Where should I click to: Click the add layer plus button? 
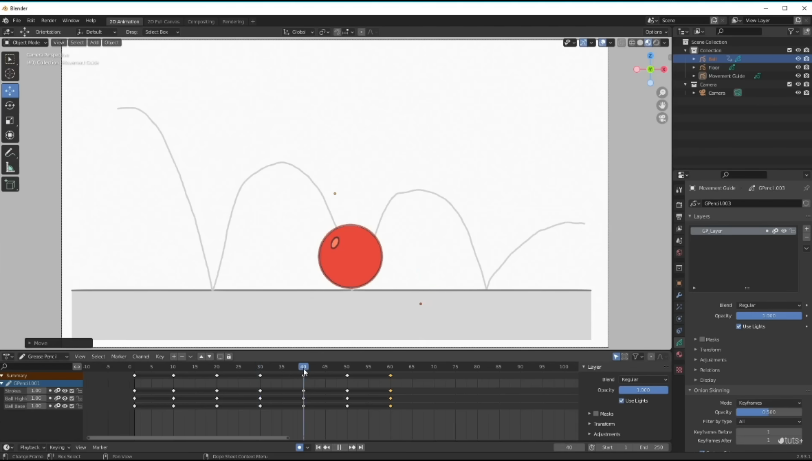pos(806,228)
